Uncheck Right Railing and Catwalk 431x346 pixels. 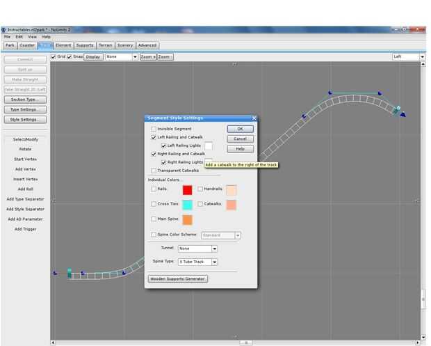pos(154,154)
